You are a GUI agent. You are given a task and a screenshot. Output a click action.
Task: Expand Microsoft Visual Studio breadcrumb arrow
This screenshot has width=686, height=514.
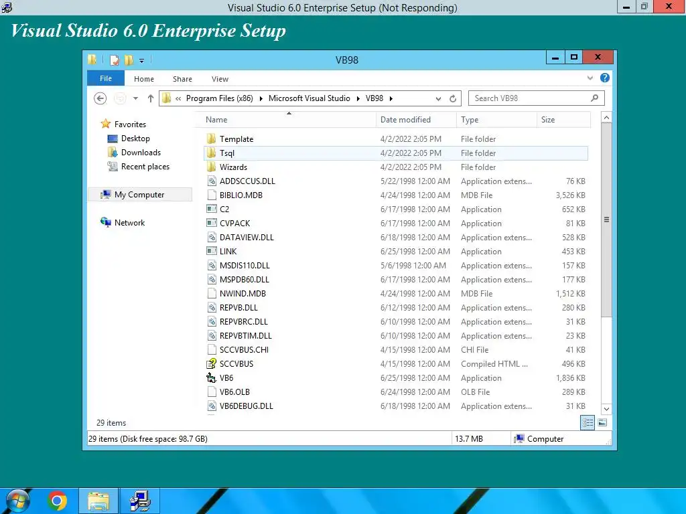358,99
